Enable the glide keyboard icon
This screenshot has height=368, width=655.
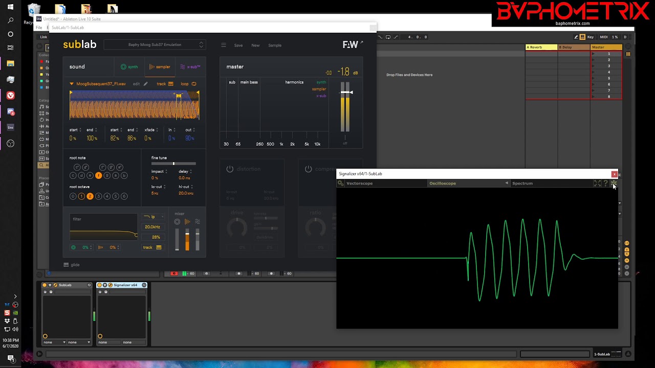[x=66, y=265]
